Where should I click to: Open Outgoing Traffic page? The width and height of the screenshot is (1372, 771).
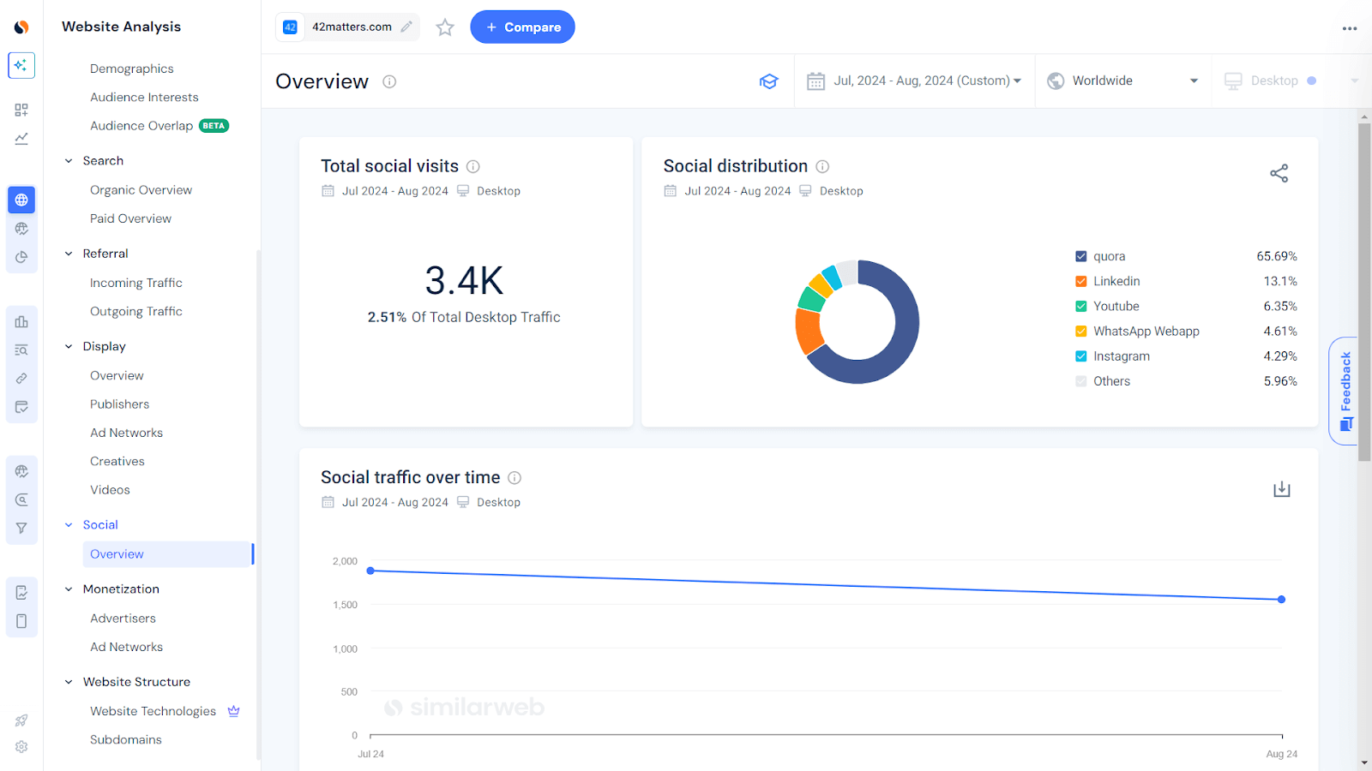136,311
